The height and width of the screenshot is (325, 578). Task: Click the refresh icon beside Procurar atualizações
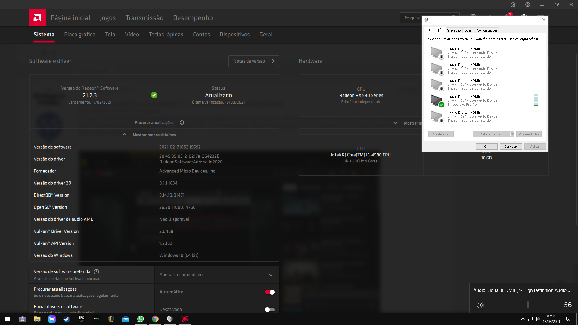point(182,122)
